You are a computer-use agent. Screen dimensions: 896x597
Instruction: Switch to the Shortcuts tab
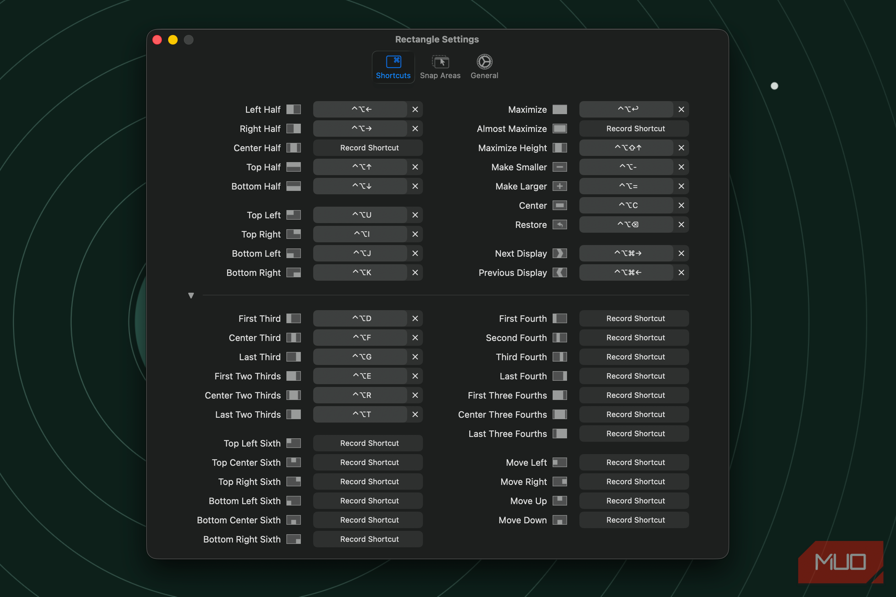tap(393, 67)
